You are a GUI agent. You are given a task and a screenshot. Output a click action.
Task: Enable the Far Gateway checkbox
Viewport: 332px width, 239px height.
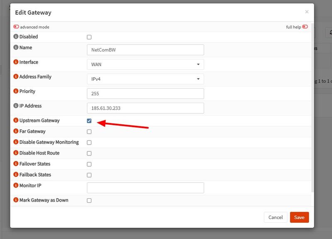point(89,132)
